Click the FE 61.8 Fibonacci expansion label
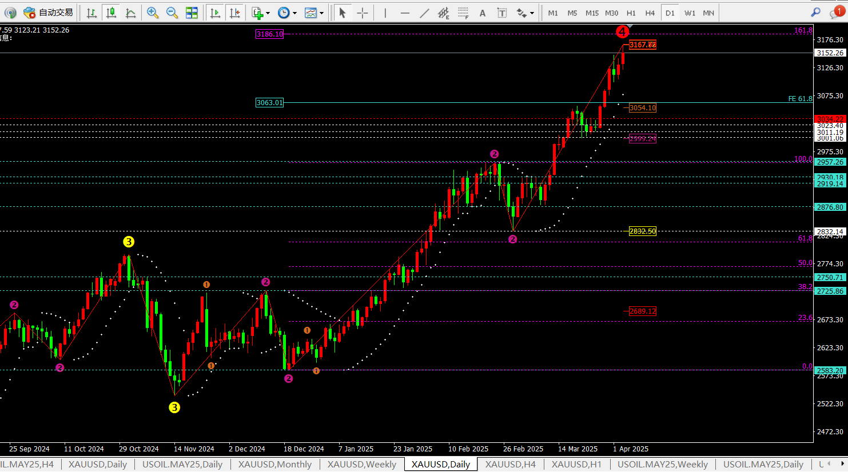848x472 pixels. 800,99
